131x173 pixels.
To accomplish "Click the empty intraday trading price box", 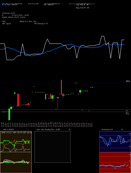I will coord(52,147).
